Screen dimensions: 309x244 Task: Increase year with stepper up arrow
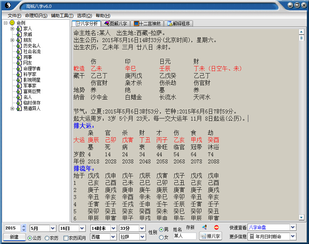click(x=24, y=226)
